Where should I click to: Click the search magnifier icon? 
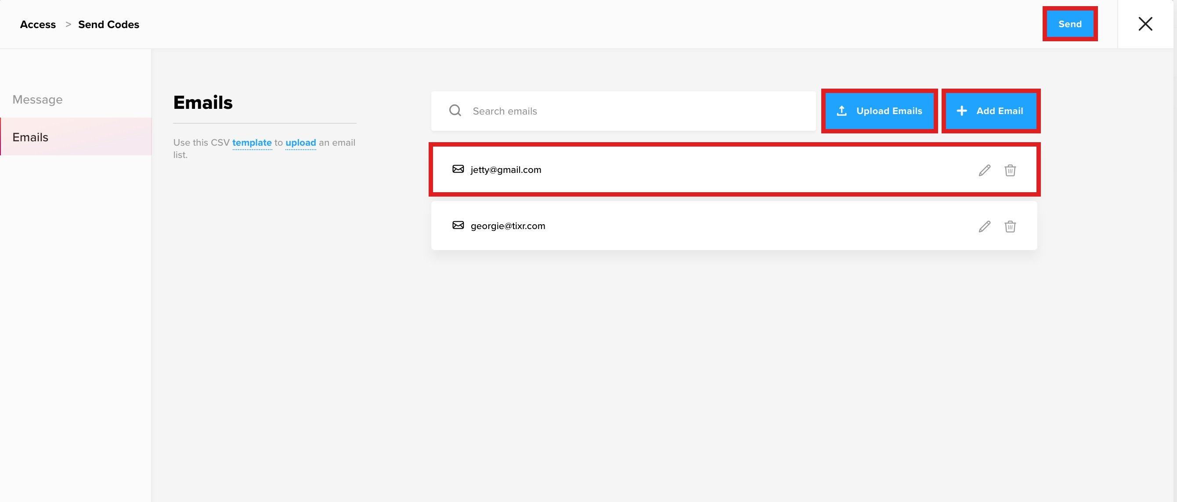coord(455,111)
